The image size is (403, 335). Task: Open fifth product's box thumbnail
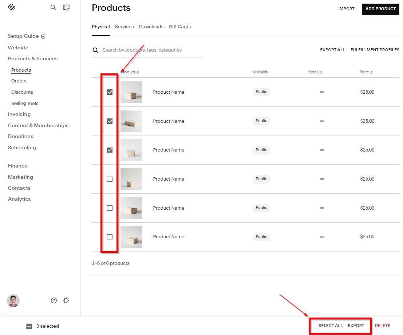pyautogui.click(x=131, y=208)
